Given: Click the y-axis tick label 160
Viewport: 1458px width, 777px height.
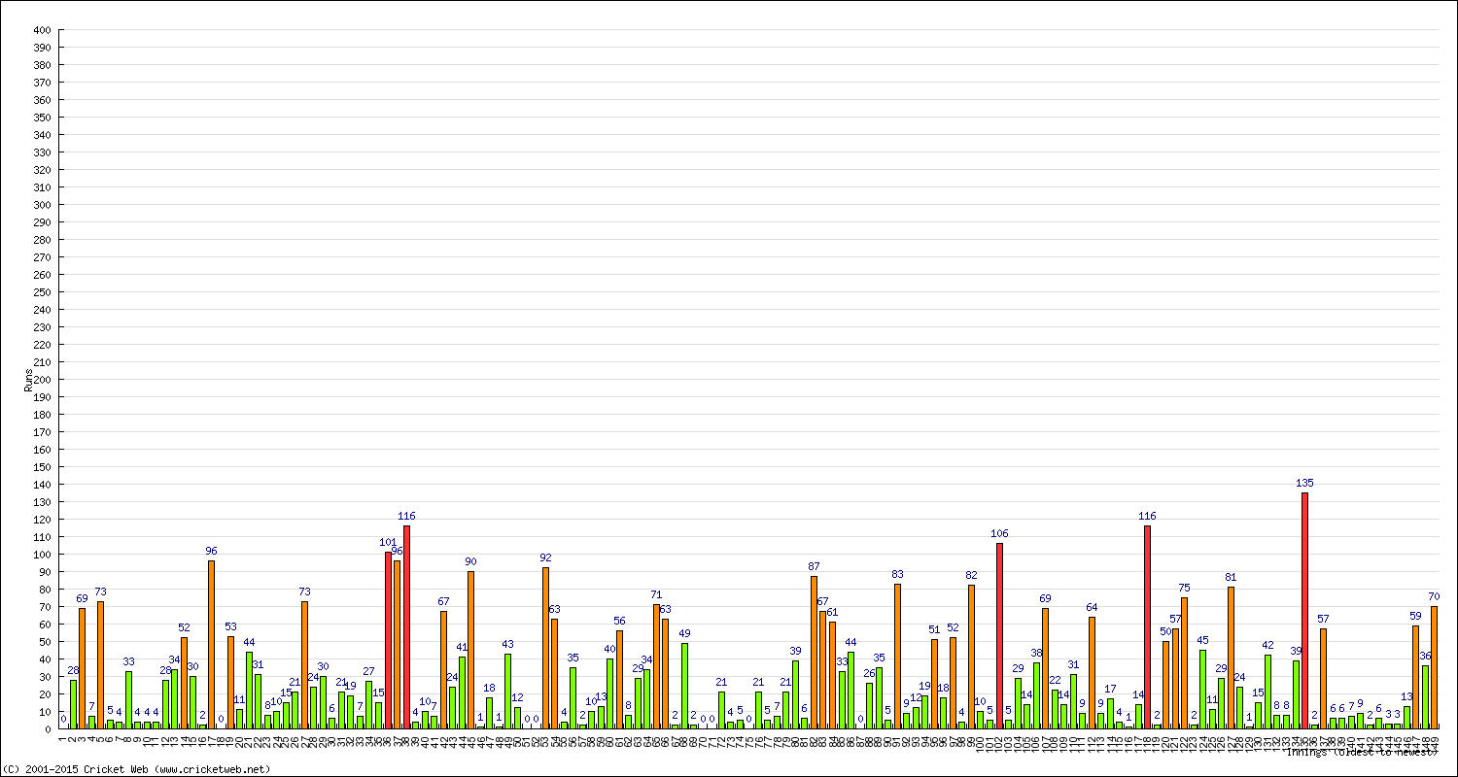Looking at the screenshot, I should 41,450.
